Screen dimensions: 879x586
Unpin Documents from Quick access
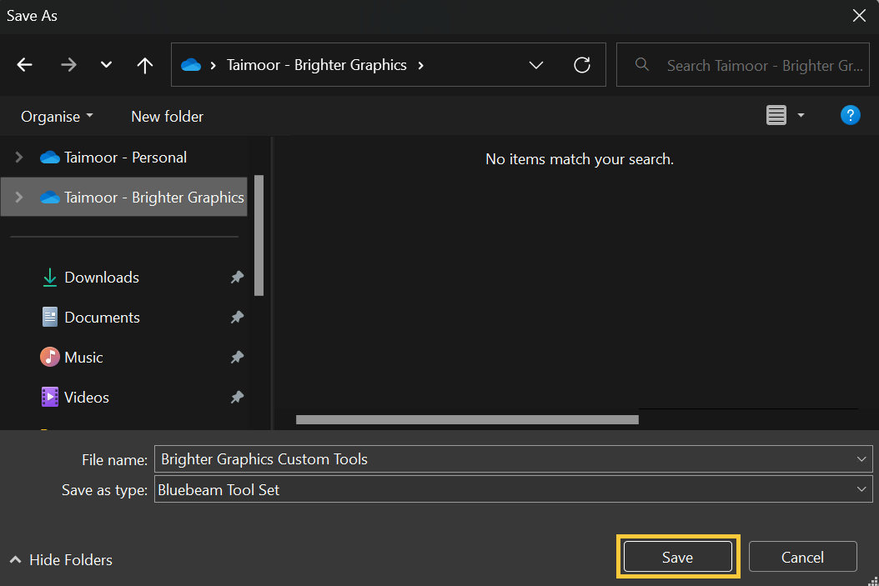tap(237, 317)
